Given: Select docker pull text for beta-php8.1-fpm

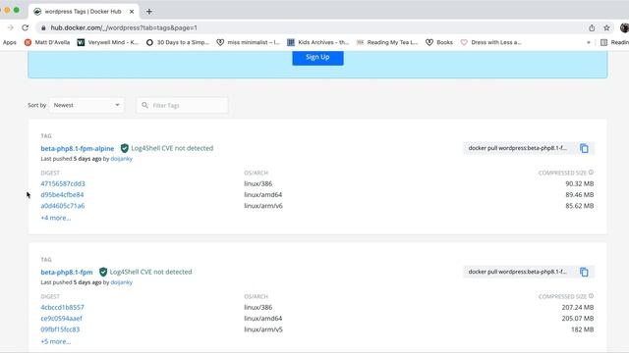Looking at the screenshot, I should [x=518, y=272].
